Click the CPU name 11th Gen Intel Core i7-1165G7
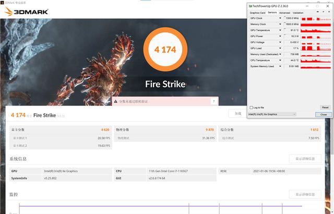The width and height of the screenshot is (334, 214). (168, 171)
